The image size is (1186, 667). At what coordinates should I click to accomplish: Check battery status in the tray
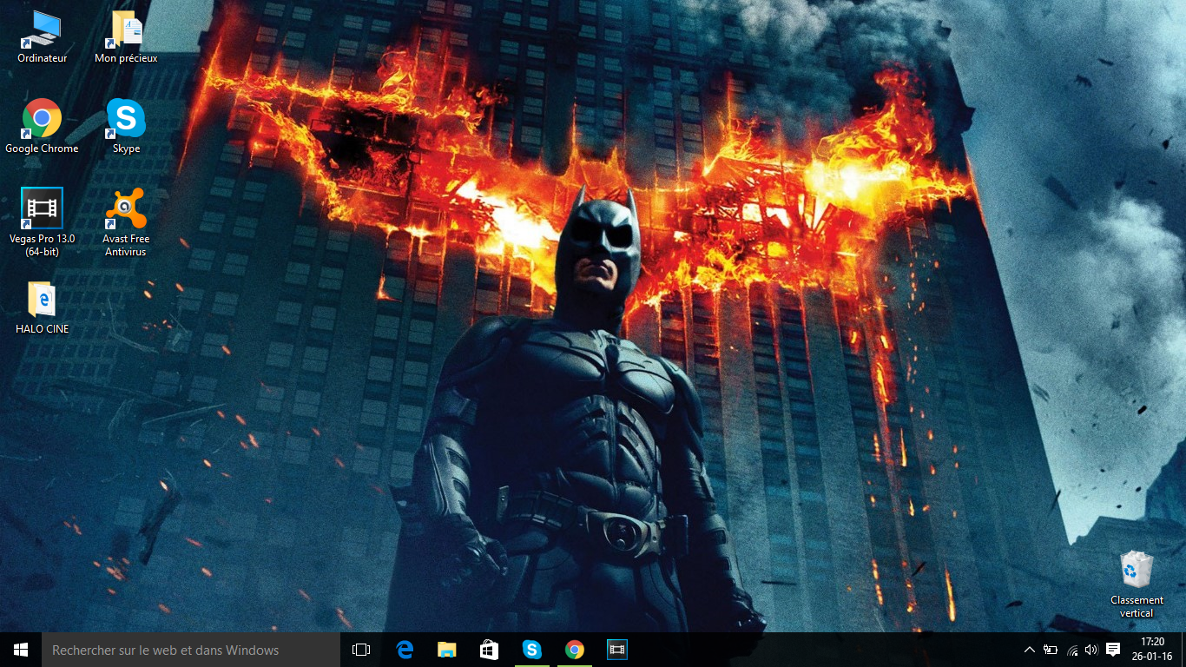(x=1051, y=650)
